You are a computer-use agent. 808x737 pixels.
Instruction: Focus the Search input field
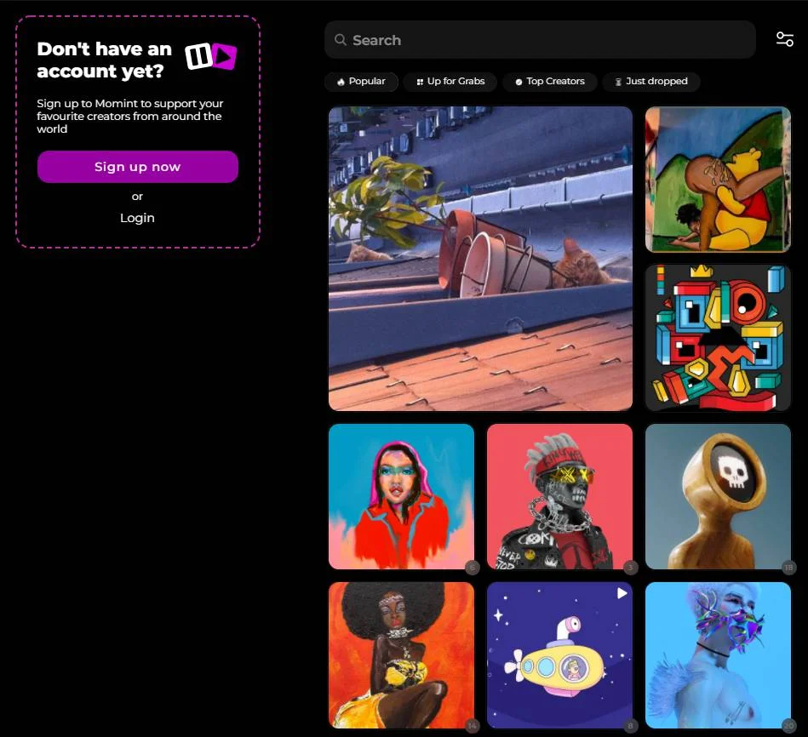(545, 40)
